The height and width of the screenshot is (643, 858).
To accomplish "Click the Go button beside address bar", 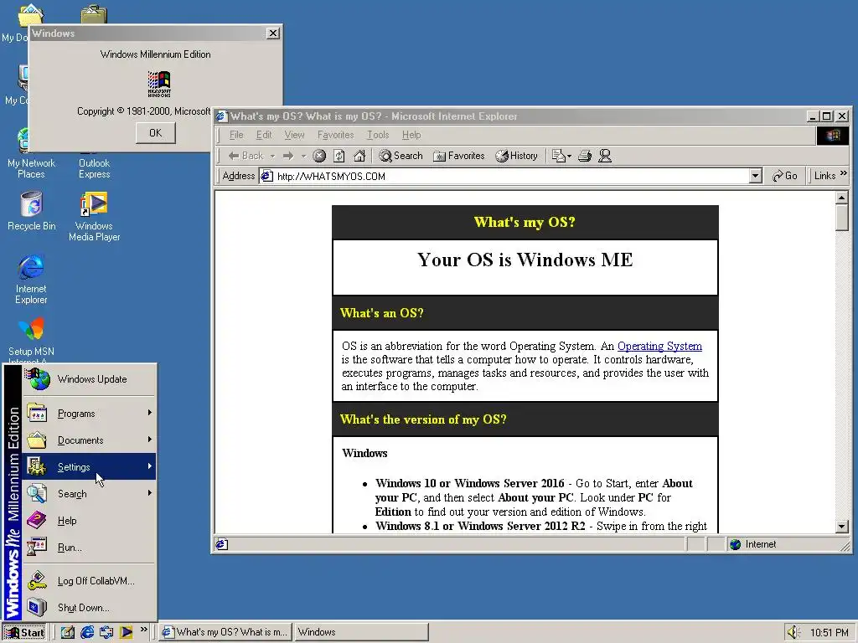I will point(784,176).
